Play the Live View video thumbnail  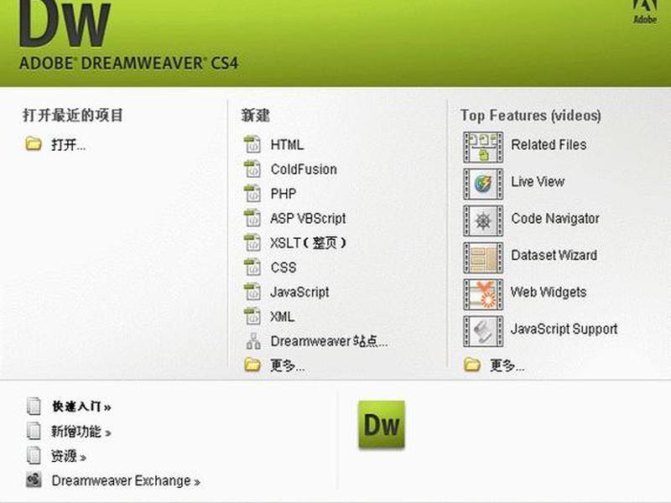tap(483, 184)
